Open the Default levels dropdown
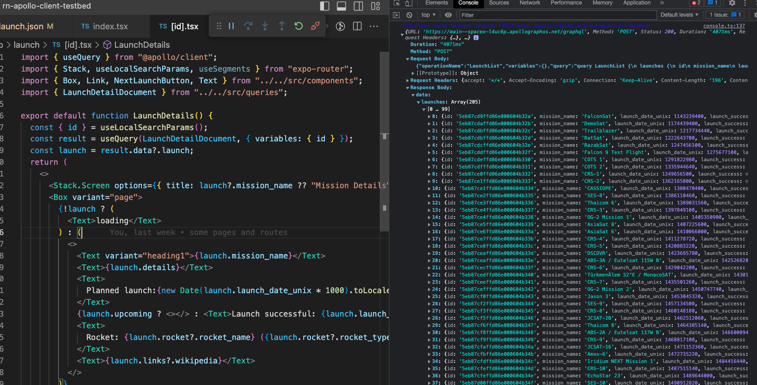 [679, 15]
